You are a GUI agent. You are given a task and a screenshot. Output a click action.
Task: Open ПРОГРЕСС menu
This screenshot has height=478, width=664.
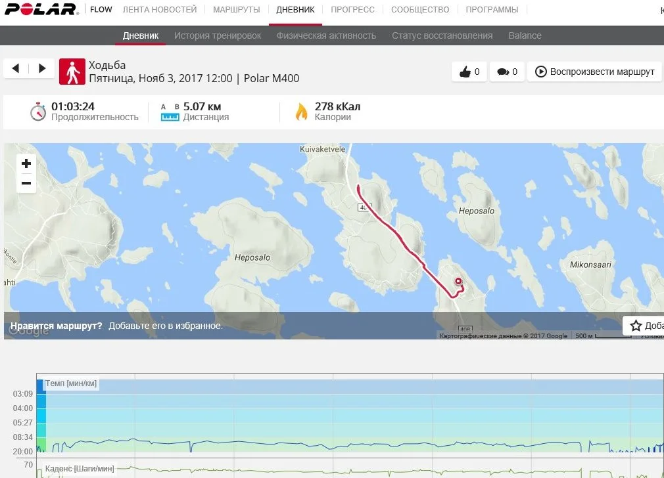tap(352, 9)
